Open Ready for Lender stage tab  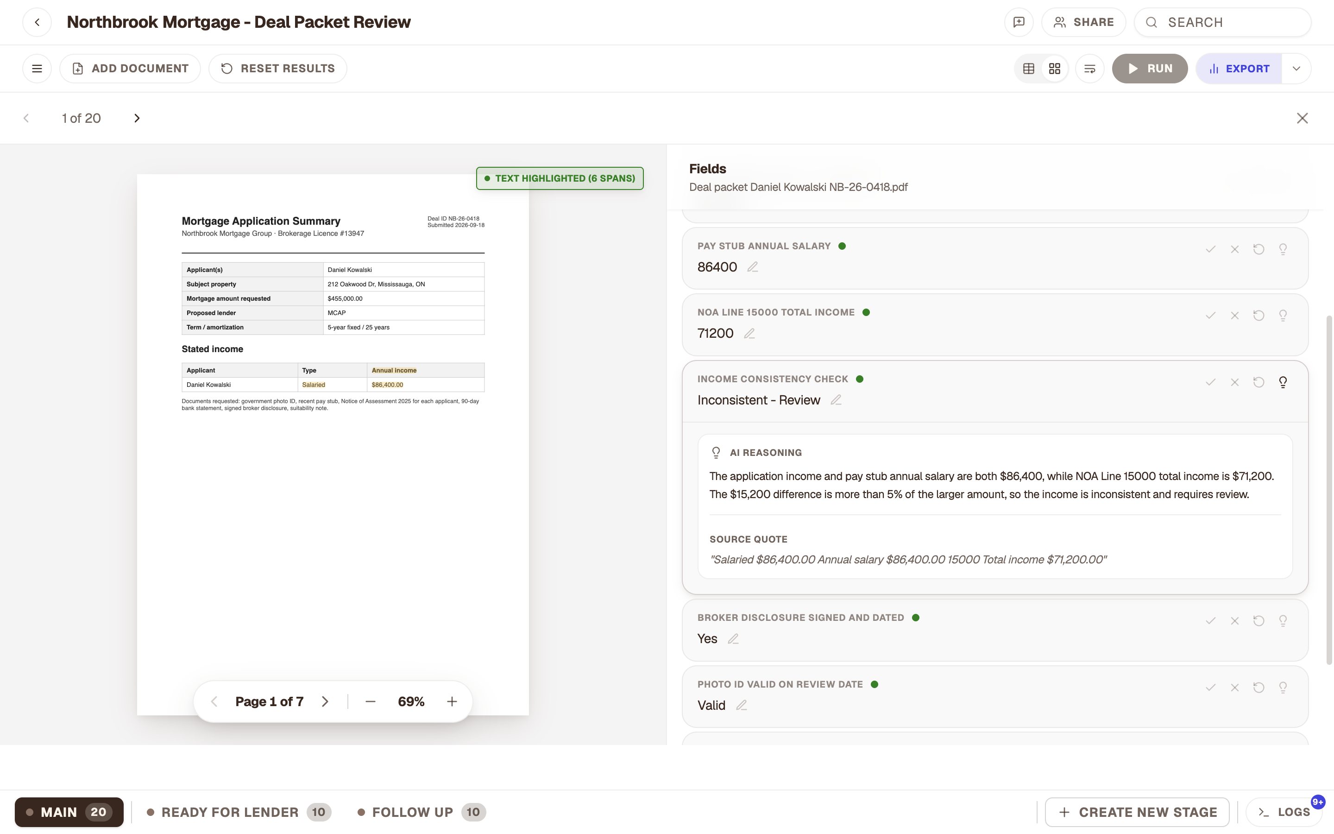click(x=239, y=812)
